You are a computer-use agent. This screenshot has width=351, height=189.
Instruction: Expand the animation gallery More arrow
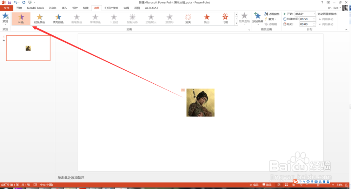236,23
